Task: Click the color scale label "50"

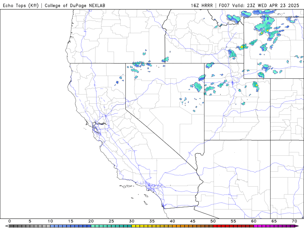Action: 213,221
